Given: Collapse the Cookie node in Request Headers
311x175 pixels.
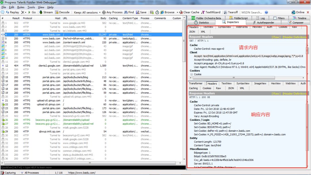Looking at the screenshot, I should tap(191, 74).
